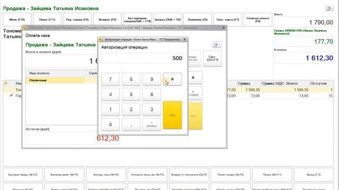Click digit 2 on the authorization keypad

coord(131,109)
